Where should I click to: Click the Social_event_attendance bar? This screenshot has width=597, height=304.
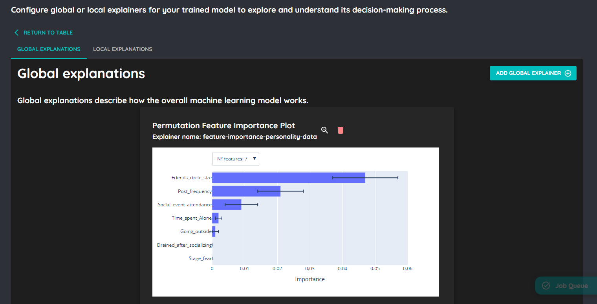(227, 204)
